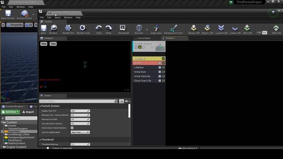Image resolution: width=283 pixels, height=159 pixels.
Task: Collapse the Content folder tree
Action: pyautogui.click(x=2, y=122)
